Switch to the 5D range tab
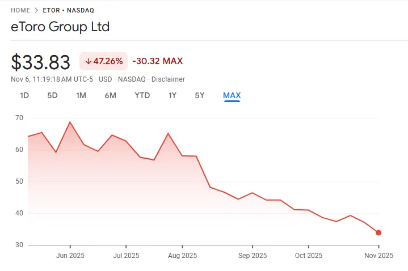 coord(52,95)
